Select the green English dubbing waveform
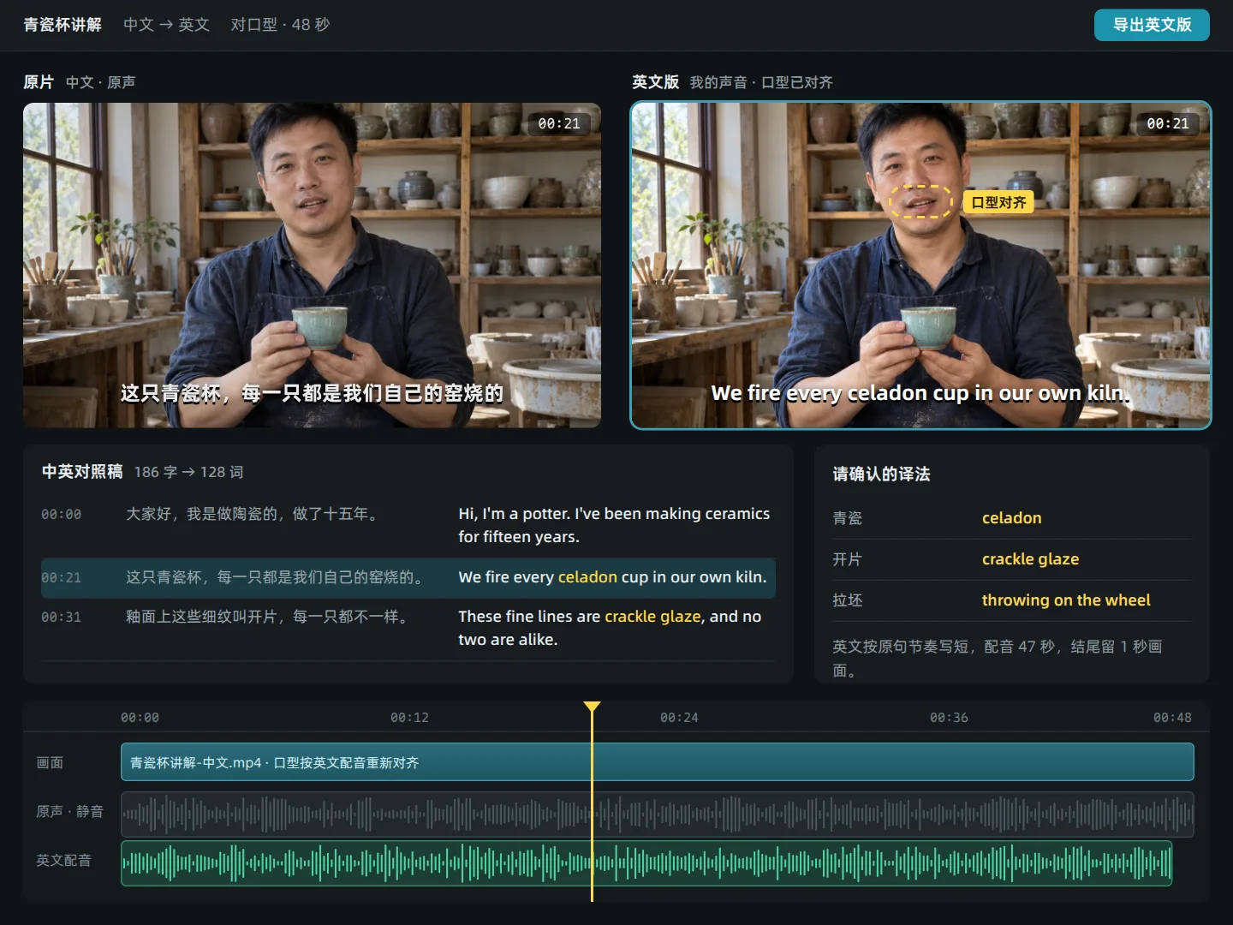Image resolution: width=1233 pixels, height=925 pixels. coord(646,863)
